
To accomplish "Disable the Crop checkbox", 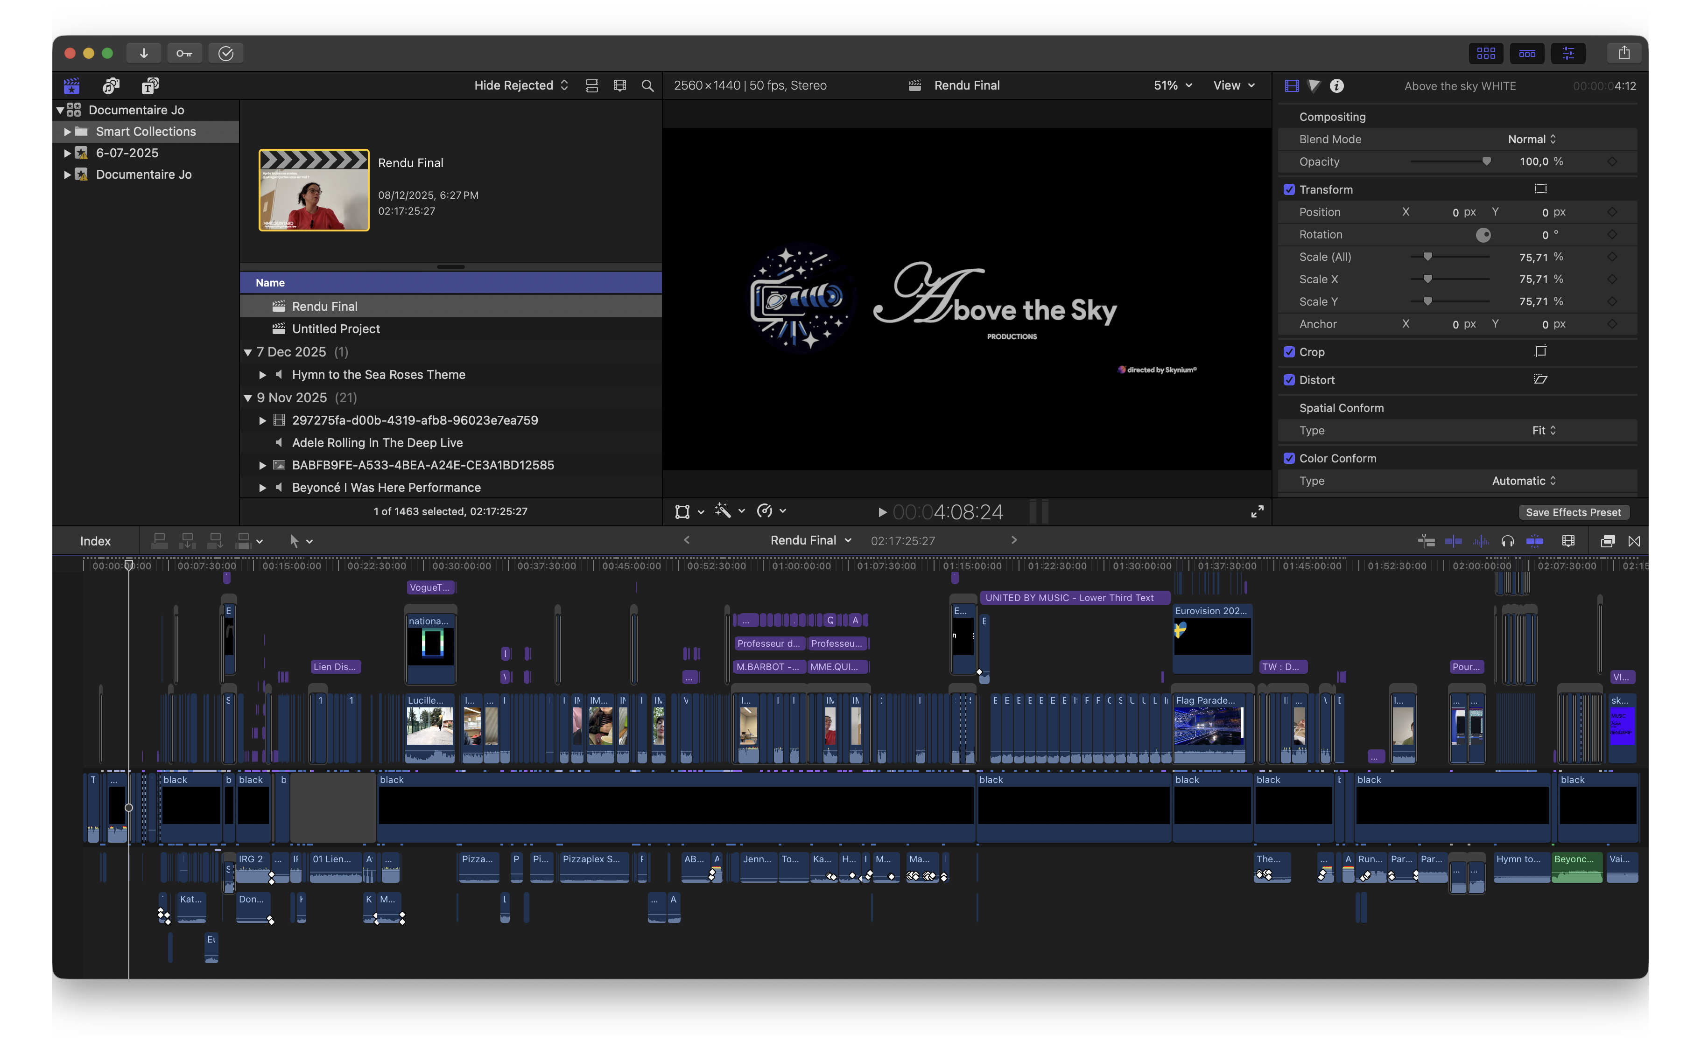I will [1289, 352].
